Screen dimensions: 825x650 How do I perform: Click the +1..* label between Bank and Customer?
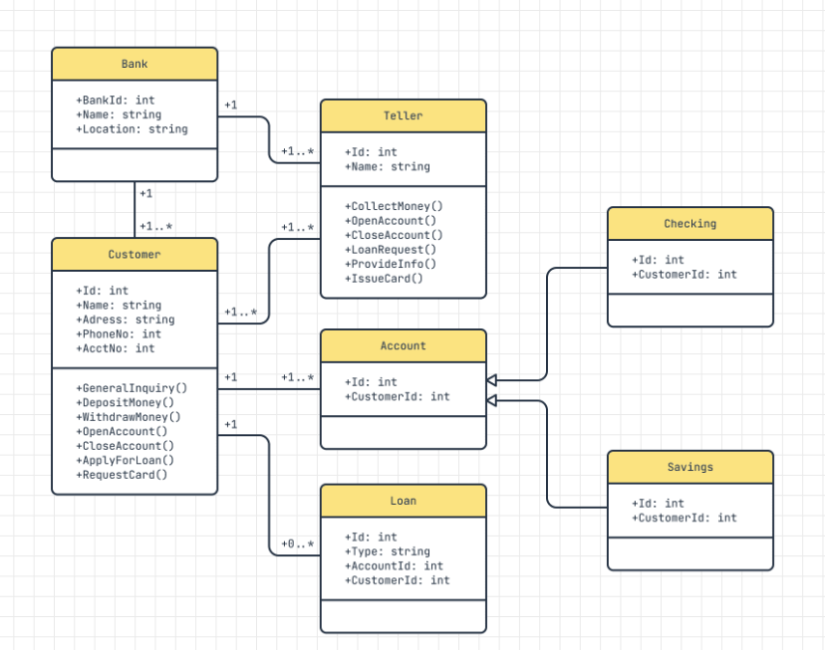coord(155,226)
